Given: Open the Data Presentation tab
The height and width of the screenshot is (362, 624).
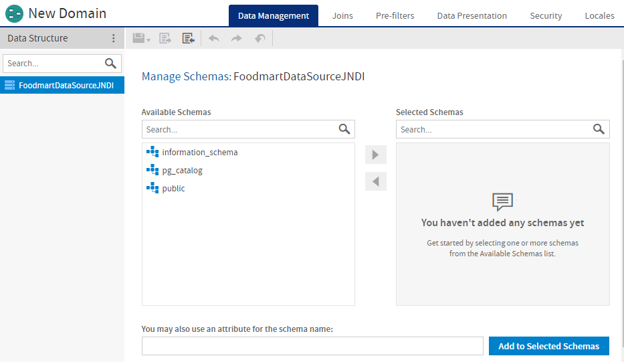Looking at the screenshot, I should (x=472, y=15).
